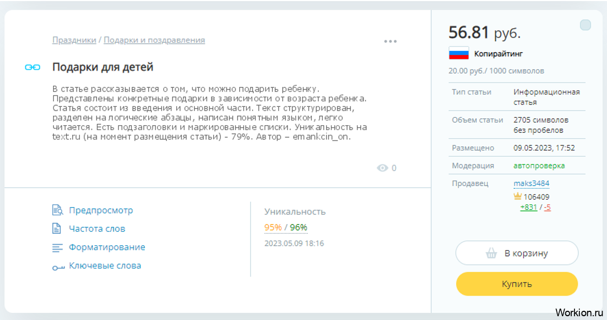Open the Подарки и поздравления category link
The image size is (607, 320).
154,40
